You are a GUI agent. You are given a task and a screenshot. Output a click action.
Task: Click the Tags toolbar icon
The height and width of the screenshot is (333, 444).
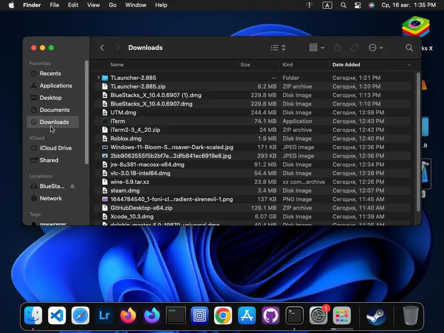(354, 48)
